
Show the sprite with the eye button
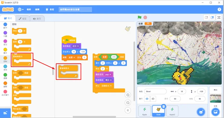click(147, 99)
